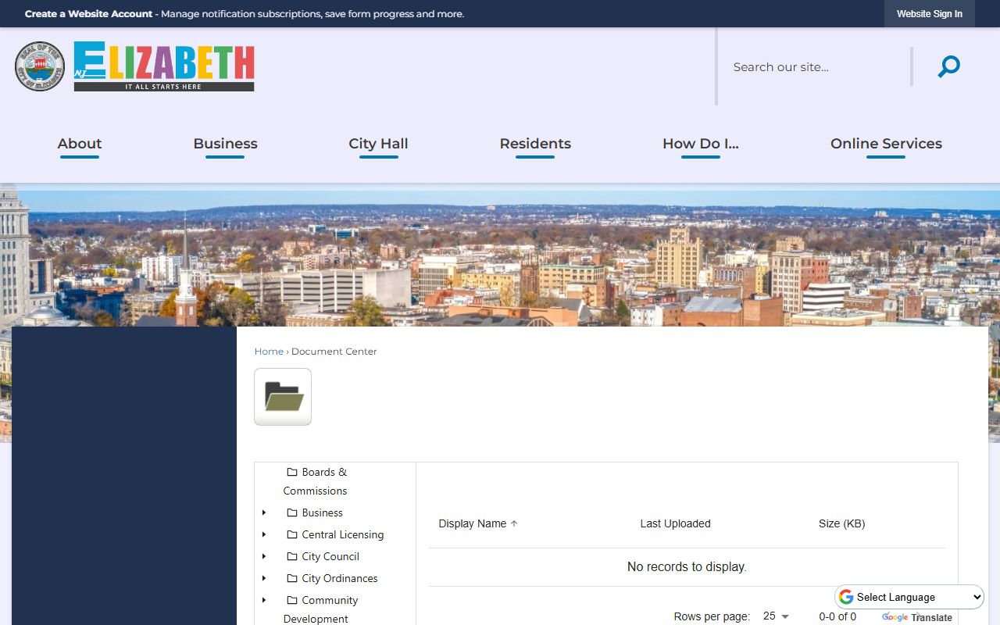
Task: Click the 'No records to display.' message
Action: click(x=687, y=567)
